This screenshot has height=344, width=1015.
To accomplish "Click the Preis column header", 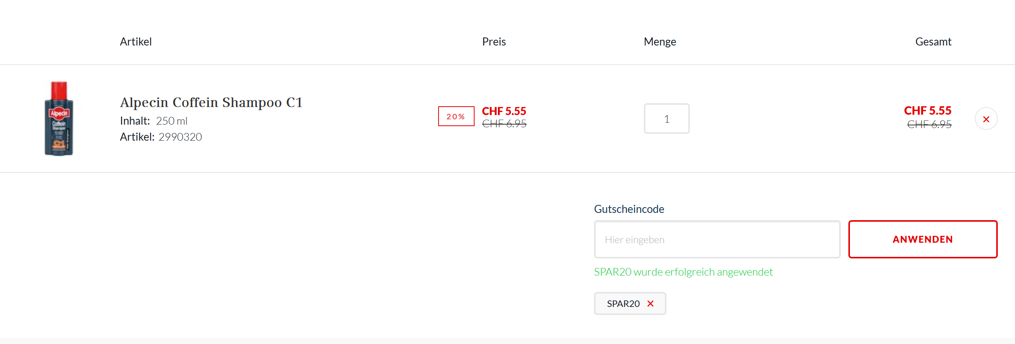I will click(x=494, y=42).
